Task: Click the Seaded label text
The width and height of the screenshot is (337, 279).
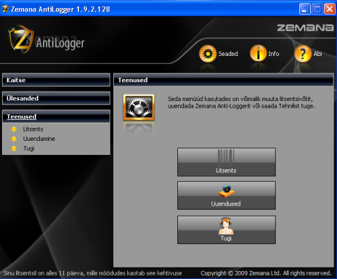Action: point(228,54)
